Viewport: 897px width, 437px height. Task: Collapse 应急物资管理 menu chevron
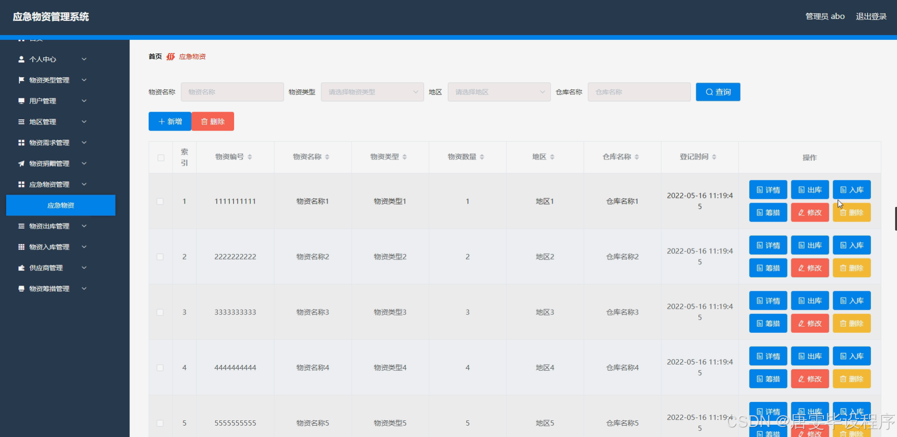coord(84,184)
